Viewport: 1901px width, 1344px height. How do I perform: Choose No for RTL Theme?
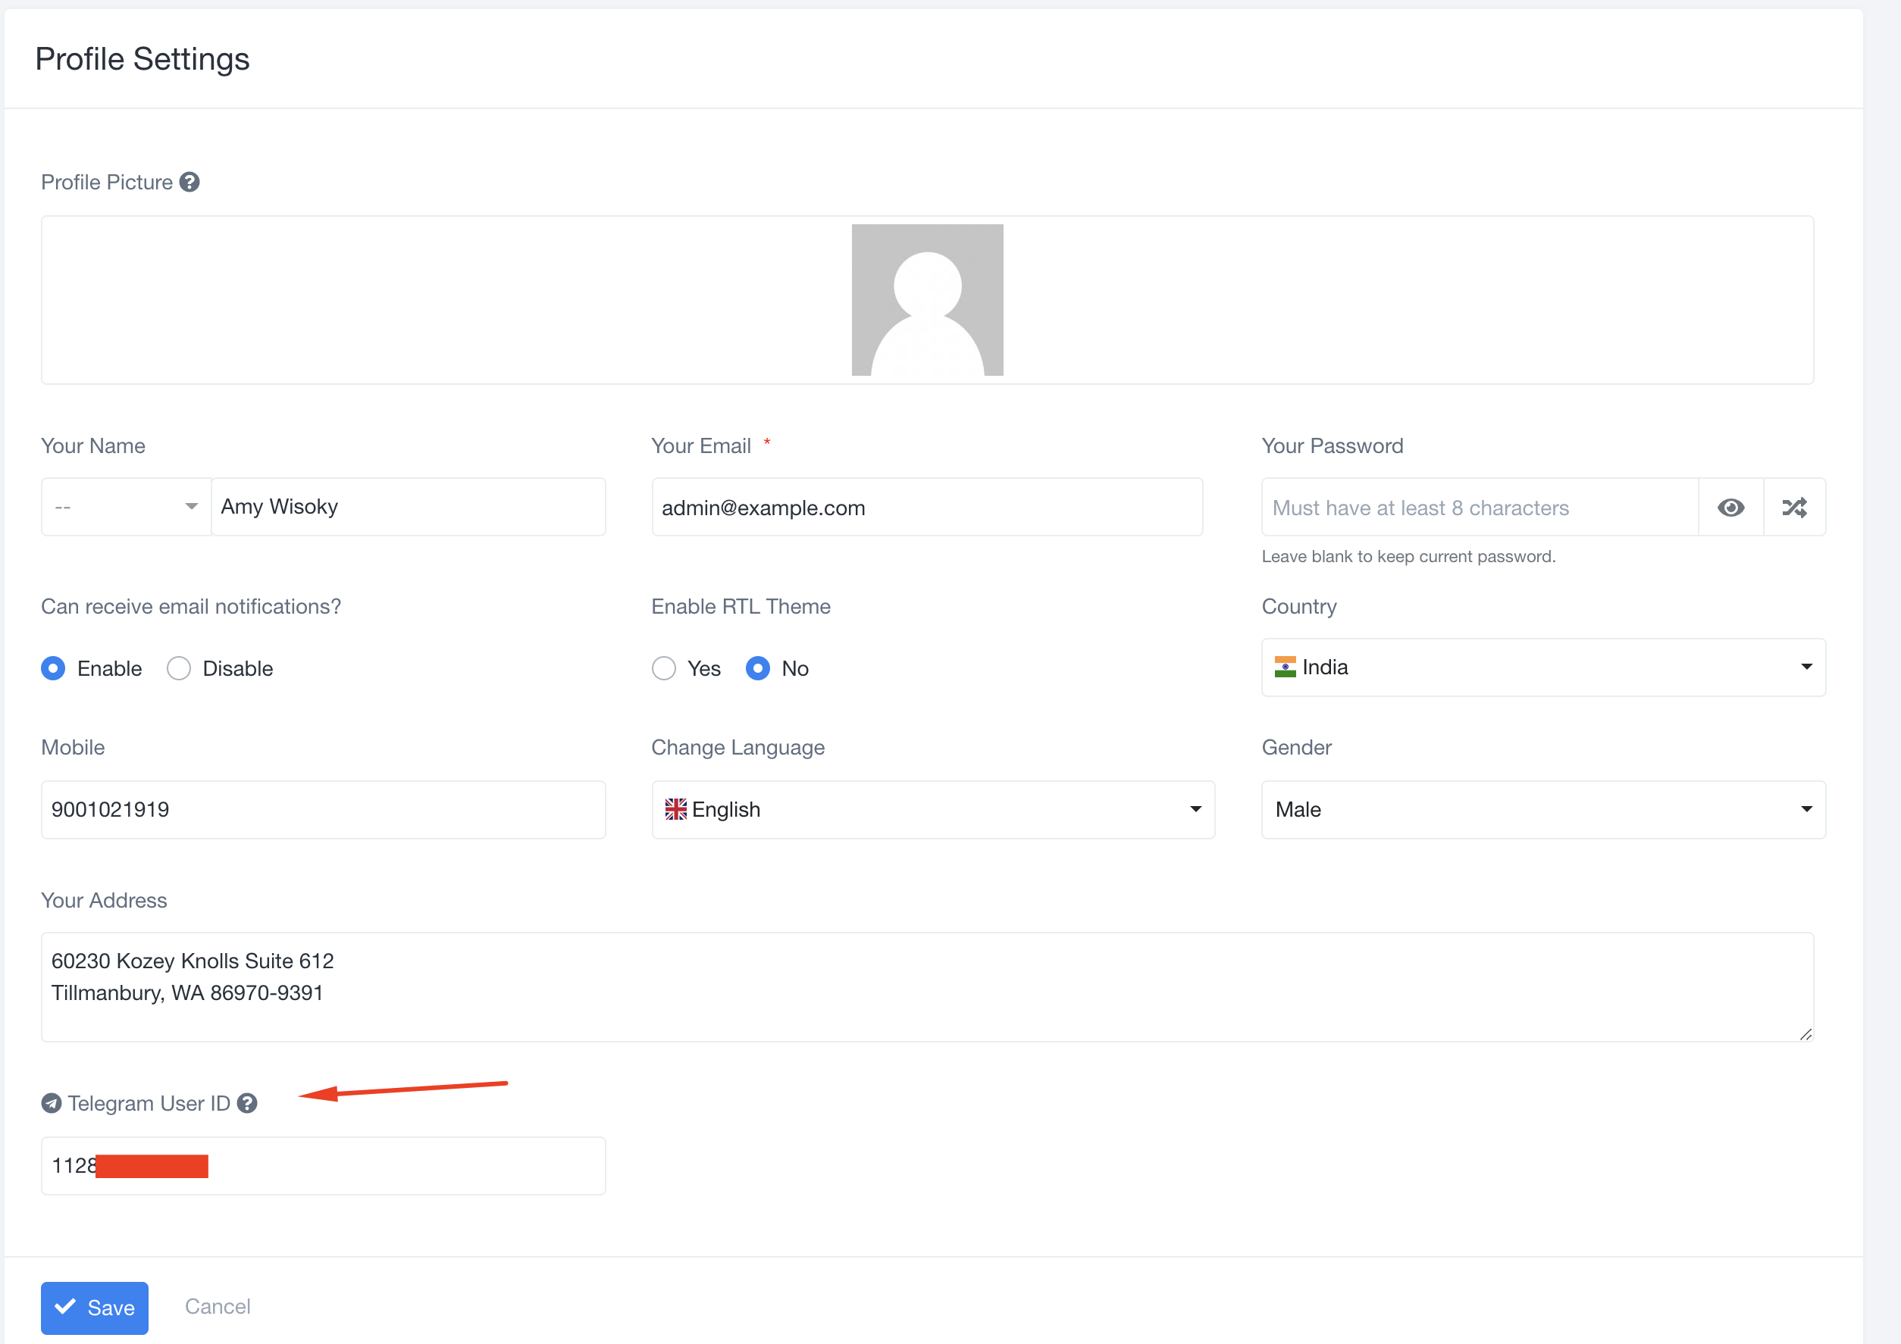click(757, 669)
